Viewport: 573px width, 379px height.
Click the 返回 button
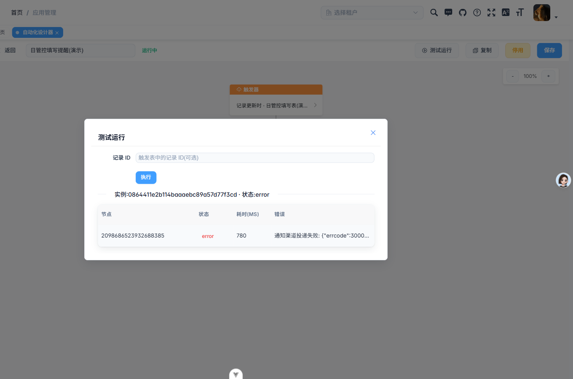coord(10,50)
